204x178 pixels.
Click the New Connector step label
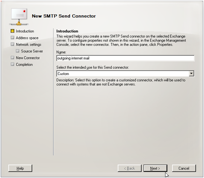pos(28,58)
